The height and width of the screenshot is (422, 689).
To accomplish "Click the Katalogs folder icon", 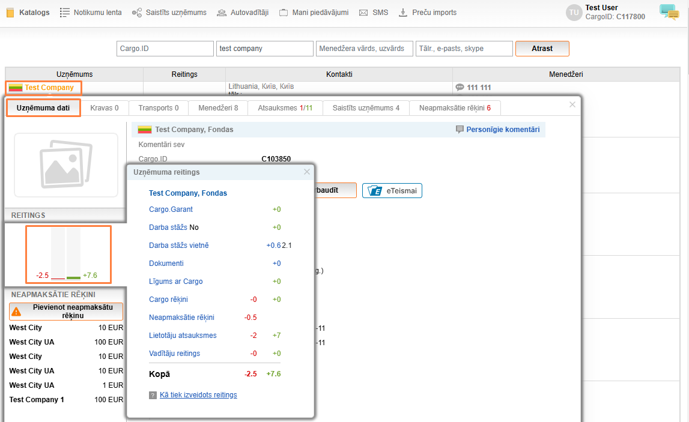I will coord(10,13).
